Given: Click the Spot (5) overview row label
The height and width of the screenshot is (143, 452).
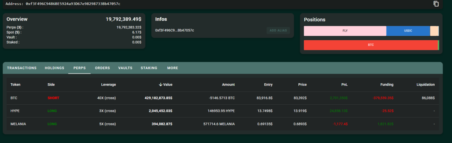Looking at the screenshot, I should (14, 32).
